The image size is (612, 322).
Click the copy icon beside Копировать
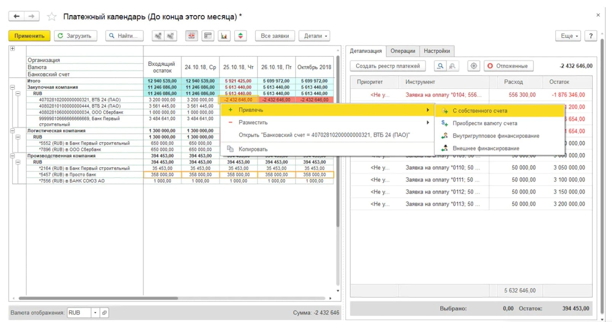pyautogui.click(x=230, y=149)
